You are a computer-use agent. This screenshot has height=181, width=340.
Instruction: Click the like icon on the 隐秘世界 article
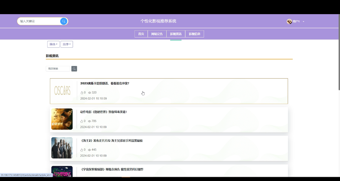point(82,121)
